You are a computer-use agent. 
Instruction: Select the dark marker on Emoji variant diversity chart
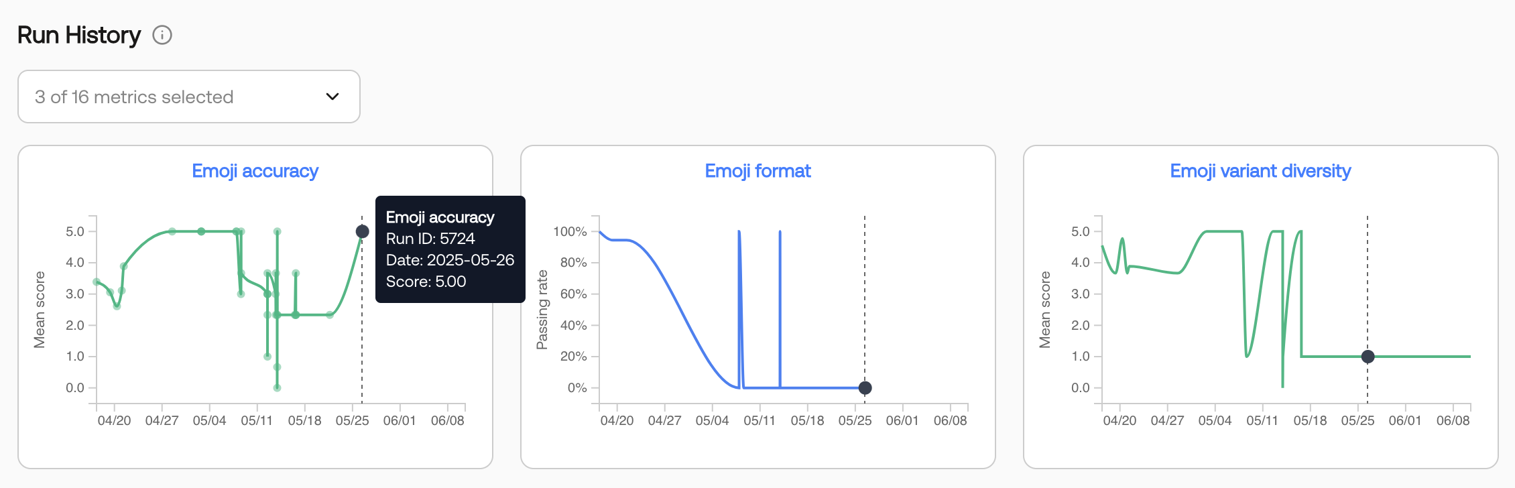coord(1368,357)
